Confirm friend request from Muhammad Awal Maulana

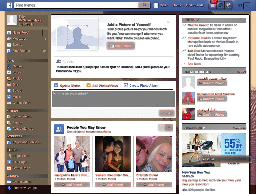[x=212, y=99]
